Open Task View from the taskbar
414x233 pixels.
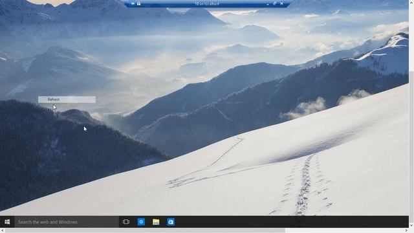pos(126,222)
